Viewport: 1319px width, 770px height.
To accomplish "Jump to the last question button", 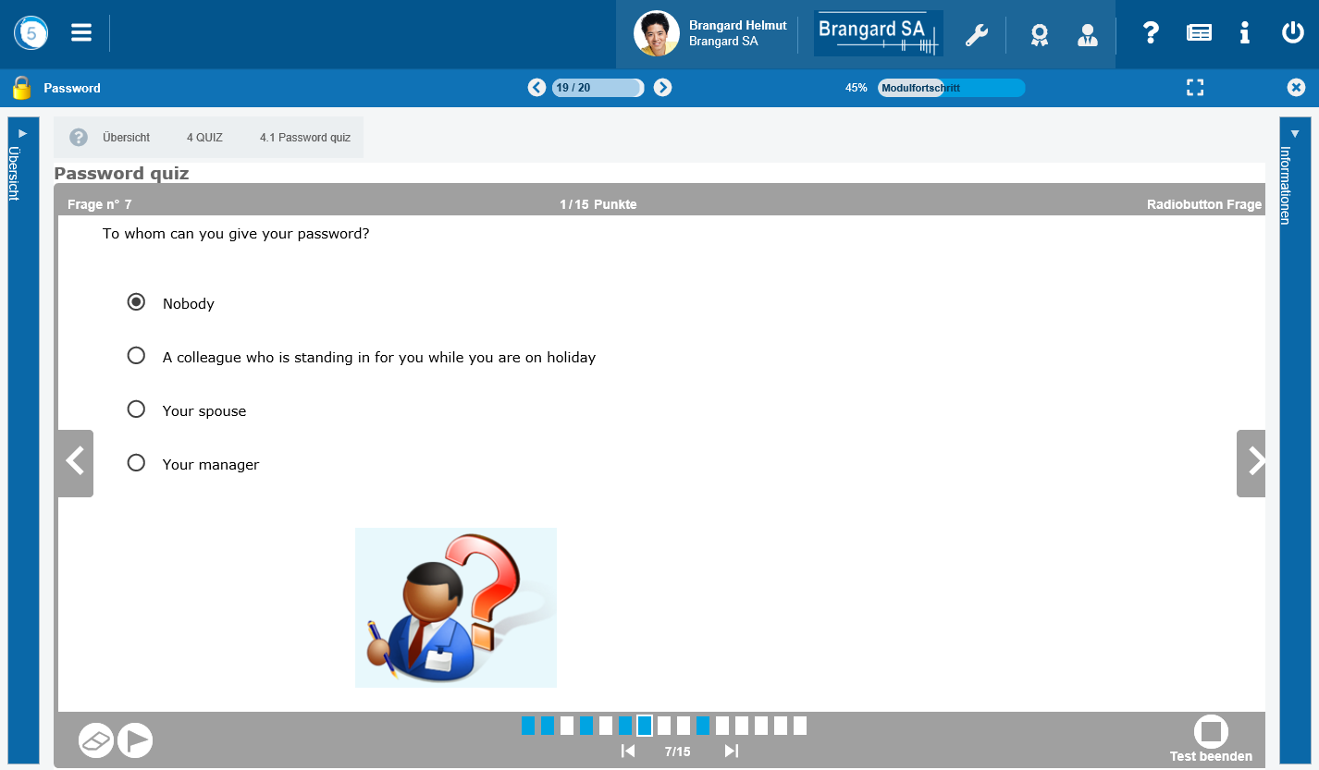I will point(731,752).
